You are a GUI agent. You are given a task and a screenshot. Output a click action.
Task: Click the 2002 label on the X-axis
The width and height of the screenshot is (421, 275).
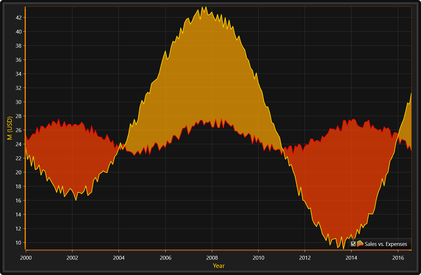72,258
